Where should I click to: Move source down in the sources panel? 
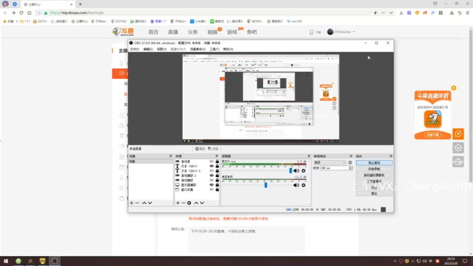[x=202, y=203]
